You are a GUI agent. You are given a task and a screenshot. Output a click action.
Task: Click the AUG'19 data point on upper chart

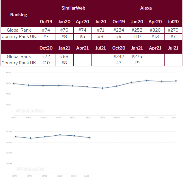tap(14, 83)
